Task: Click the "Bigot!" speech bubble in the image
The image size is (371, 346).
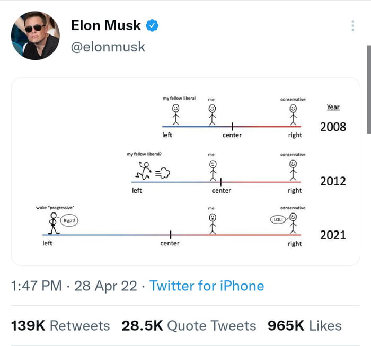Action: tap(70, 220)
